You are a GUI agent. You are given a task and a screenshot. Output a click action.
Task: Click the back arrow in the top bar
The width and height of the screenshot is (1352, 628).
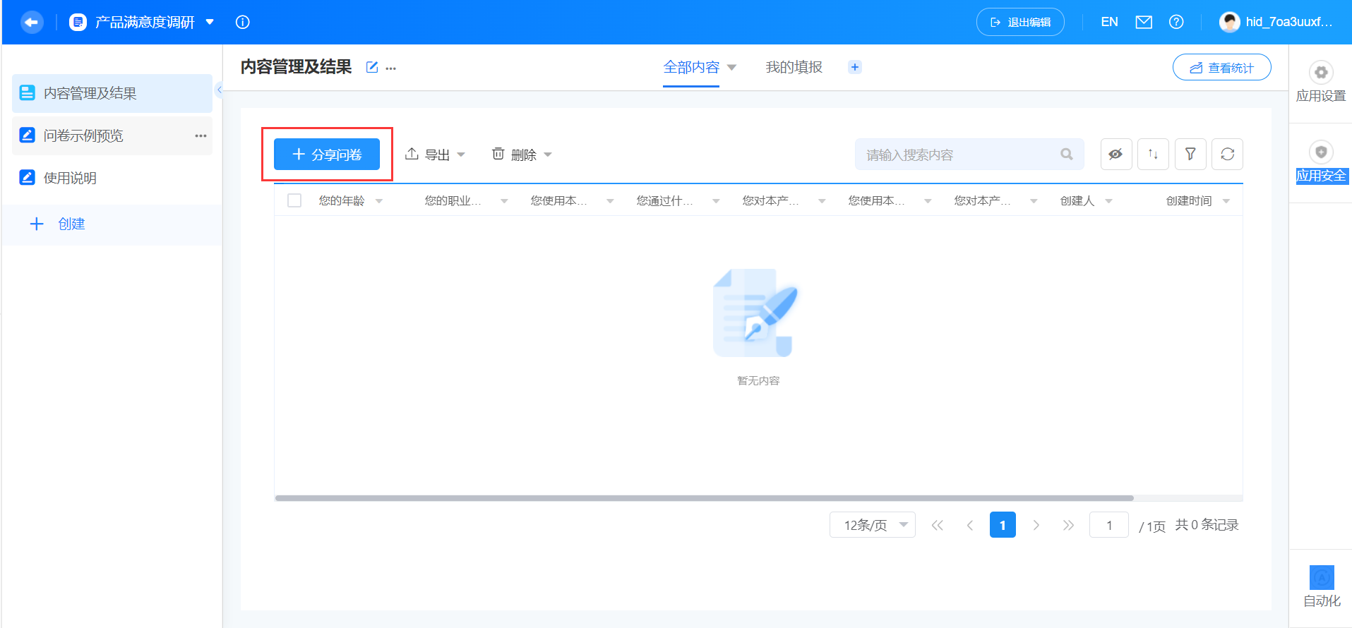click(x=31, y=22)
